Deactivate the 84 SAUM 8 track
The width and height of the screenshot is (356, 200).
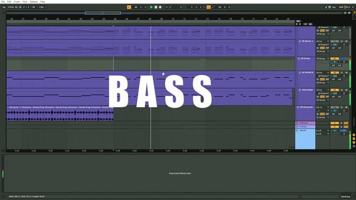334,73
